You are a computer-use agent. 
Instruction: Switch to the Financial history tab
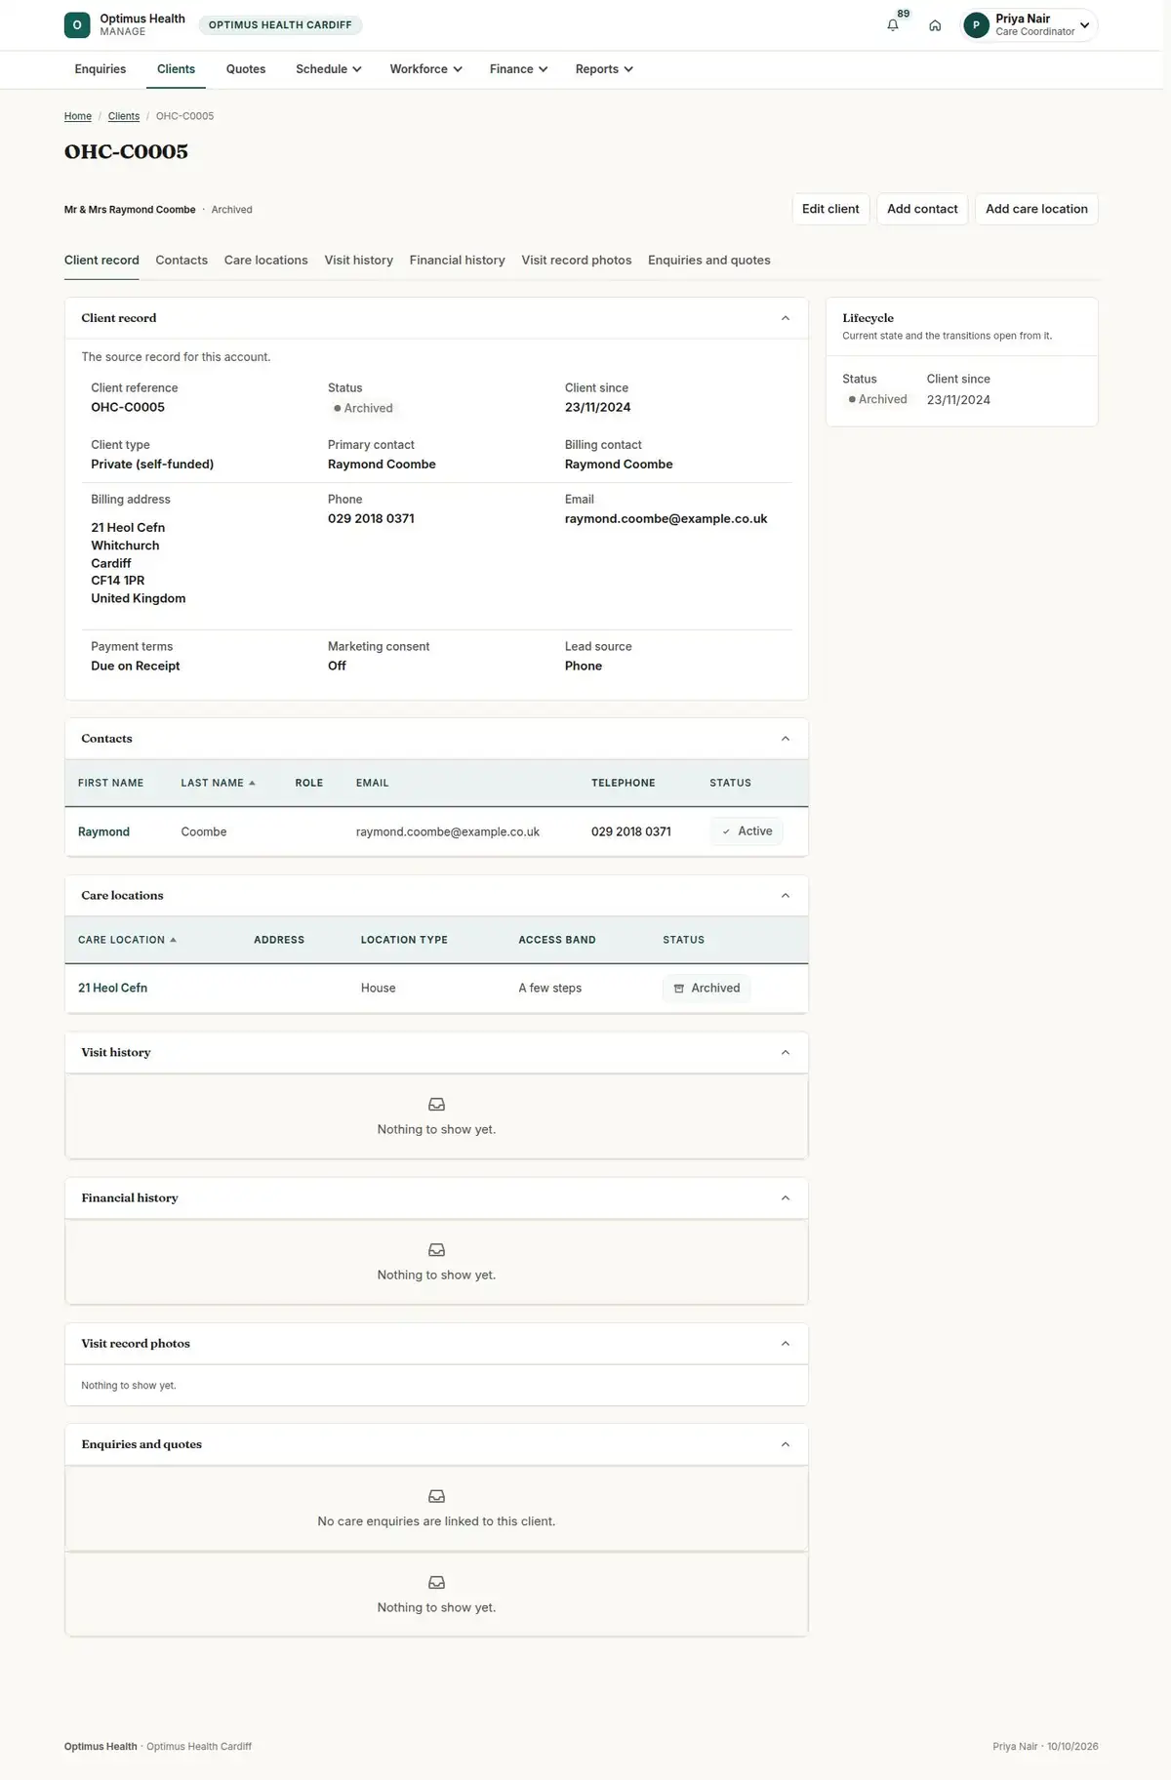click(457, 261)
